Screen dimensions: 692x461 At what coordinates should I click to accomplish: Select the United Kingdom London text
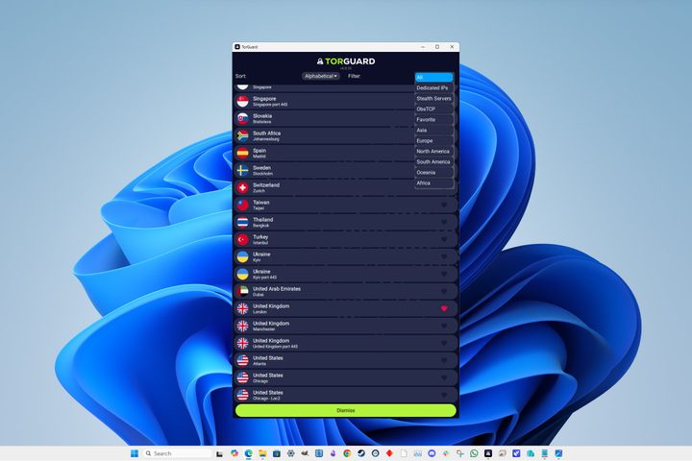click(x=271, y=309)
